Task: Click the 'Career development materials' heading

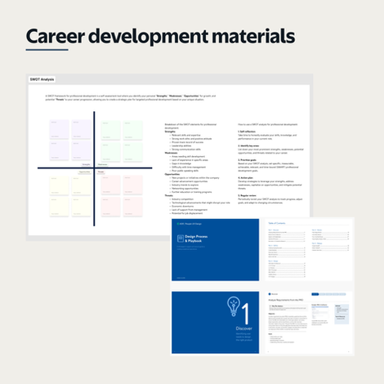Action: [160, 36]
